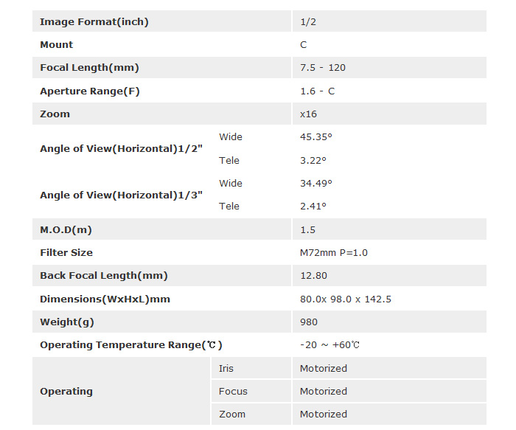
Task: Click the Image Format(inch) label
Action: (x=94, y=22)
